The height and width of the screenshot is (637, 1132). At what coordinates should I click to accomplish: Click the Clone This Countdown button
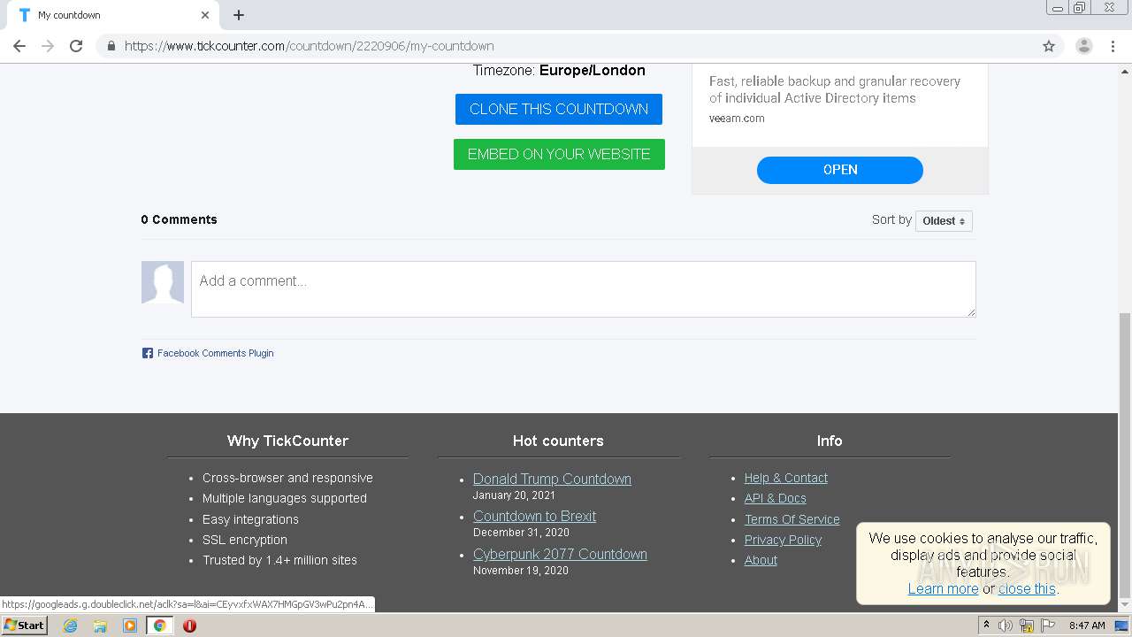coord(559,109)
